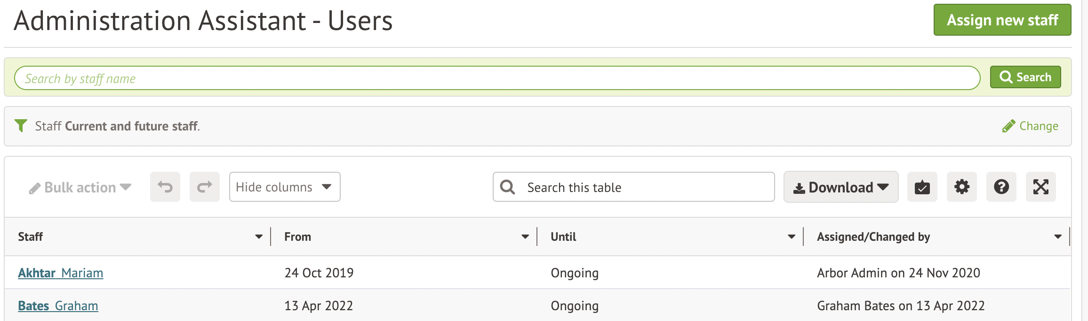This screenshot has height=321, width=1088.
Task: Open table settings gear icon
Action: 961,187
